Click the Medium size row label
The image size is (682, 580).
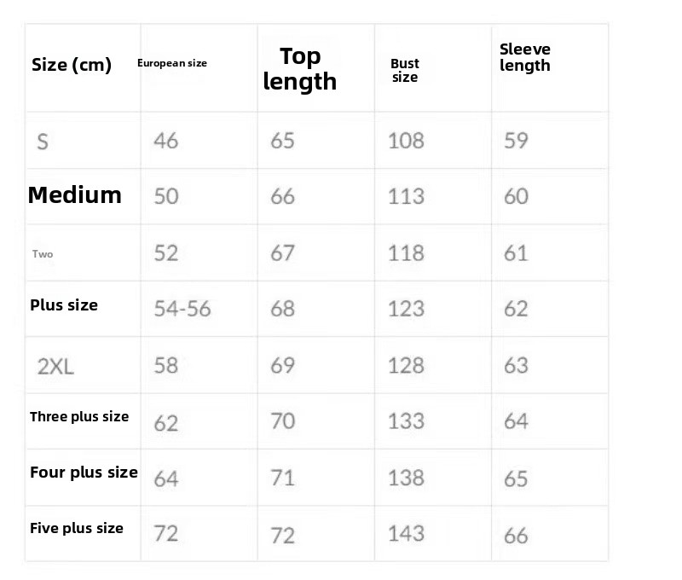(x=75, y=194)
